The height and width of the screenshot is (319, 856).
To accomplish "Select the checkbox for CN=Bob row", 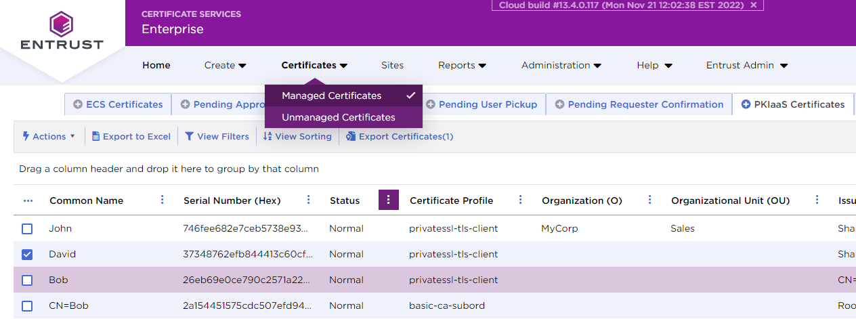I will click(27, 306).
